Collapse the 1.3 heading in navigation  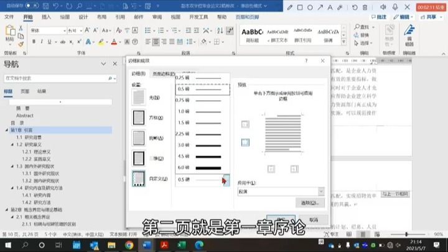(12, 166)
